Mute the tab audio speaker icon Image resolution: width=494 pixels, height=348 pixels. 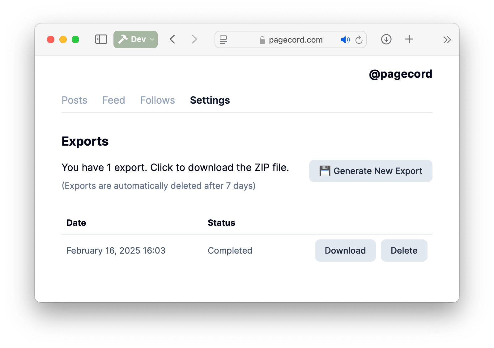pos(345,40)
